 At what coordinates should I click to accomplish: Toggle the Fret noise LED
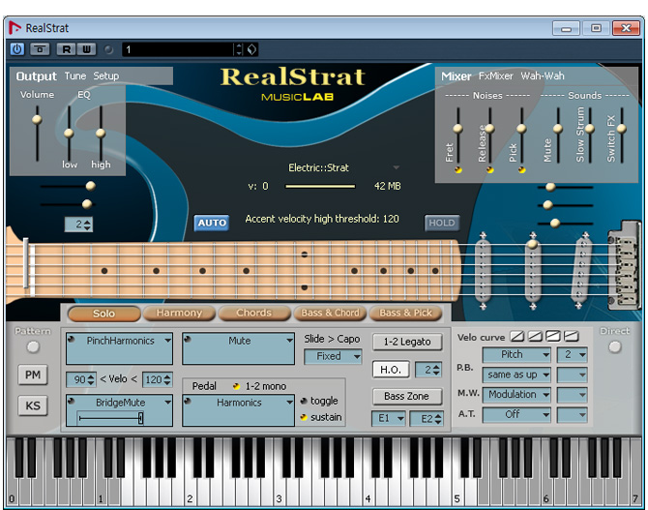pos(457,169)
